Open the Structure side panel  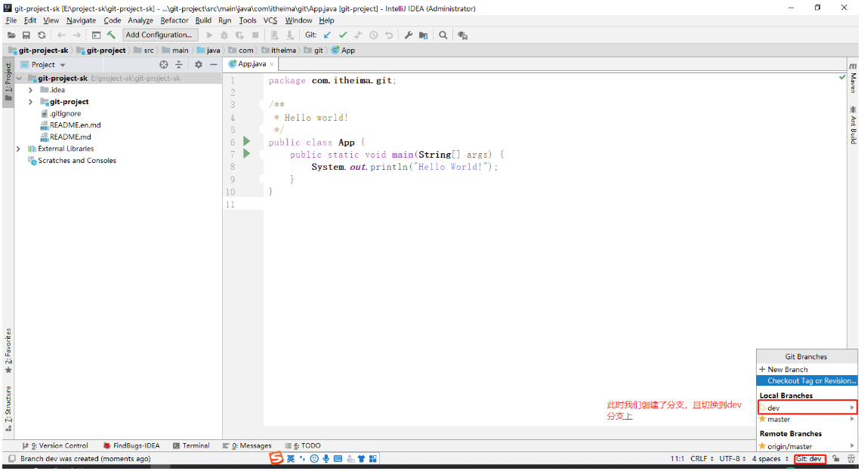[x=8, y=408]
